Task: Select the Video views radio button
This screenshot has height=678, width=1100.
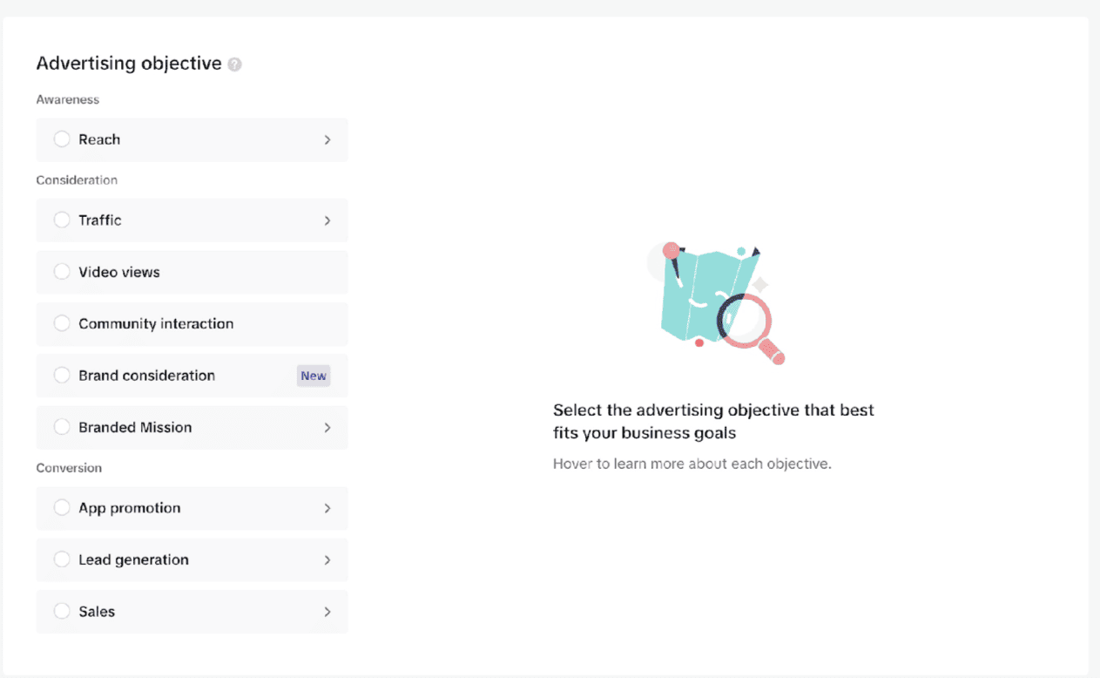Action: click(x=62, y=272)
